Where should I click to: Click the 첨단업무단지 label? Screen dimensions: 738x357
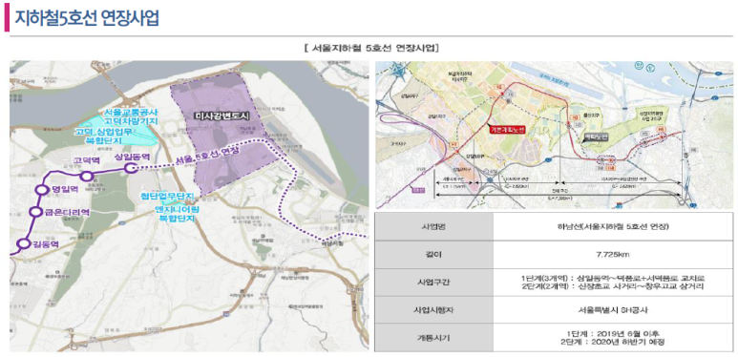tap(167, 196)
